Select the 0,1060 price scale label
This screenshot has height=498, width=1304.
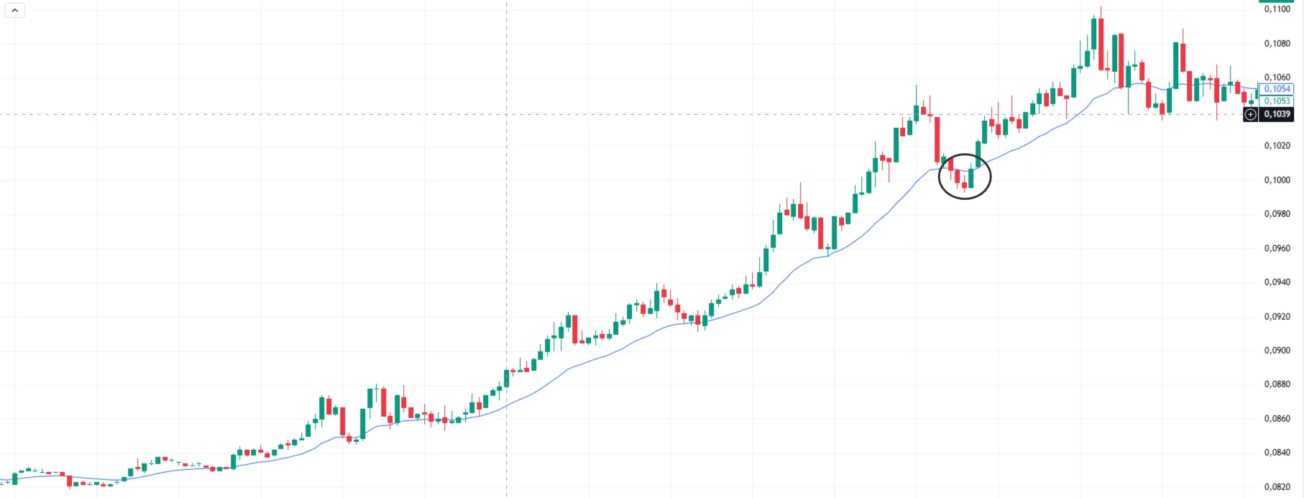pyautogui.click(x=1277, y=78)
